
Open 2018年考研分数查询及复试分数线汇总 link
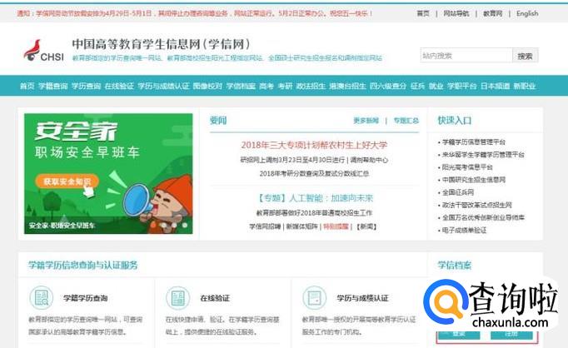[x=314, y=173]
